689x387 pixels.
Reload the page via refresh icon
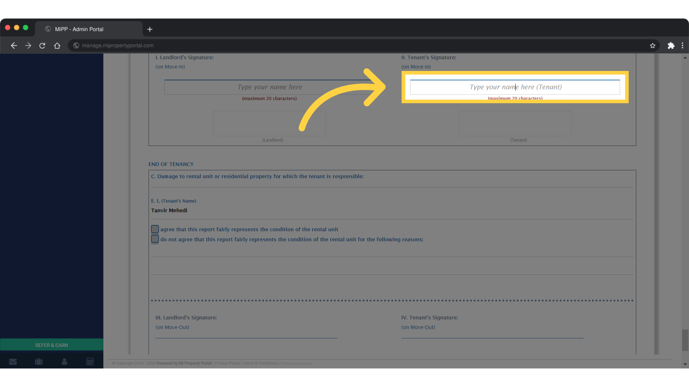(x=42, y=46)
